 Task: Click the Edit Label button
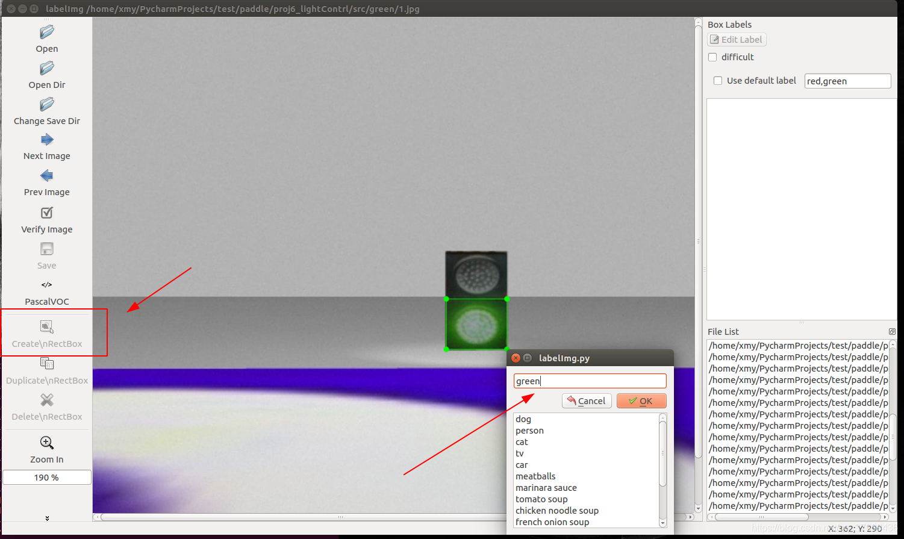pyautogui.click(x=737, y=40)
